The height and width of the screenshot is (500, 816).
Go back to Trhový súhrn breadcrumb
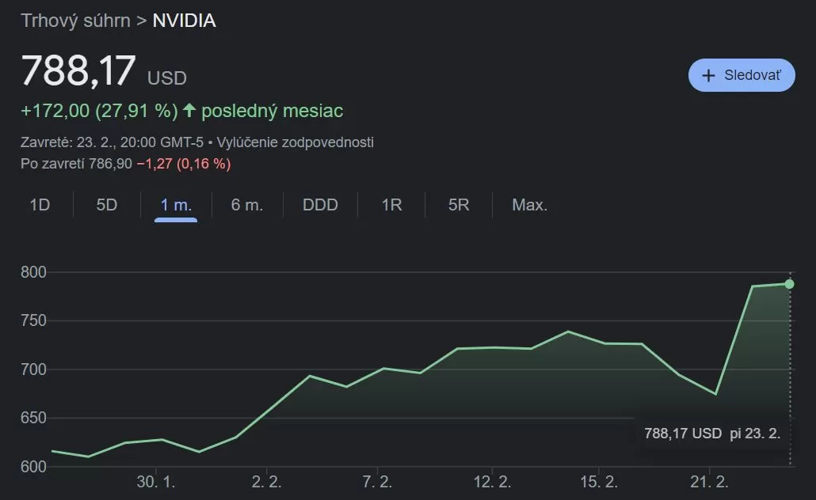coord(75,21)
